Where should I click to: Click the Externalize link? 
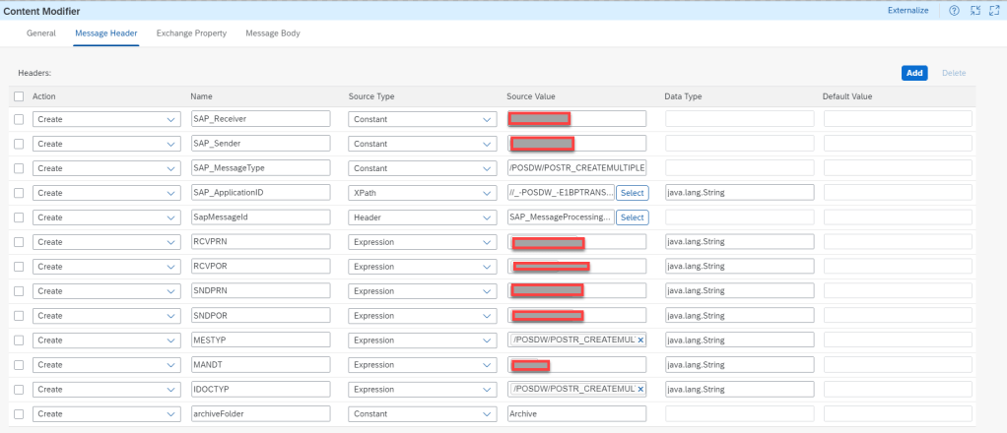(907, 11)
